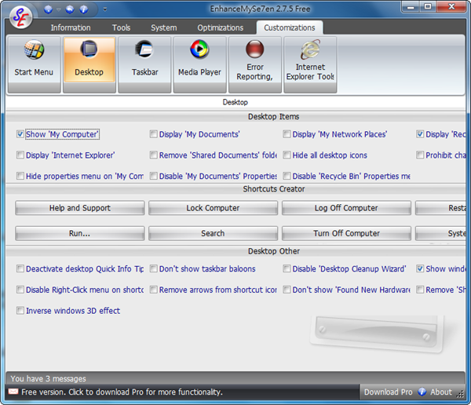Screen dimensions: 471x405
Task: Select the Desktop customization section
Action: coord(89,64)
